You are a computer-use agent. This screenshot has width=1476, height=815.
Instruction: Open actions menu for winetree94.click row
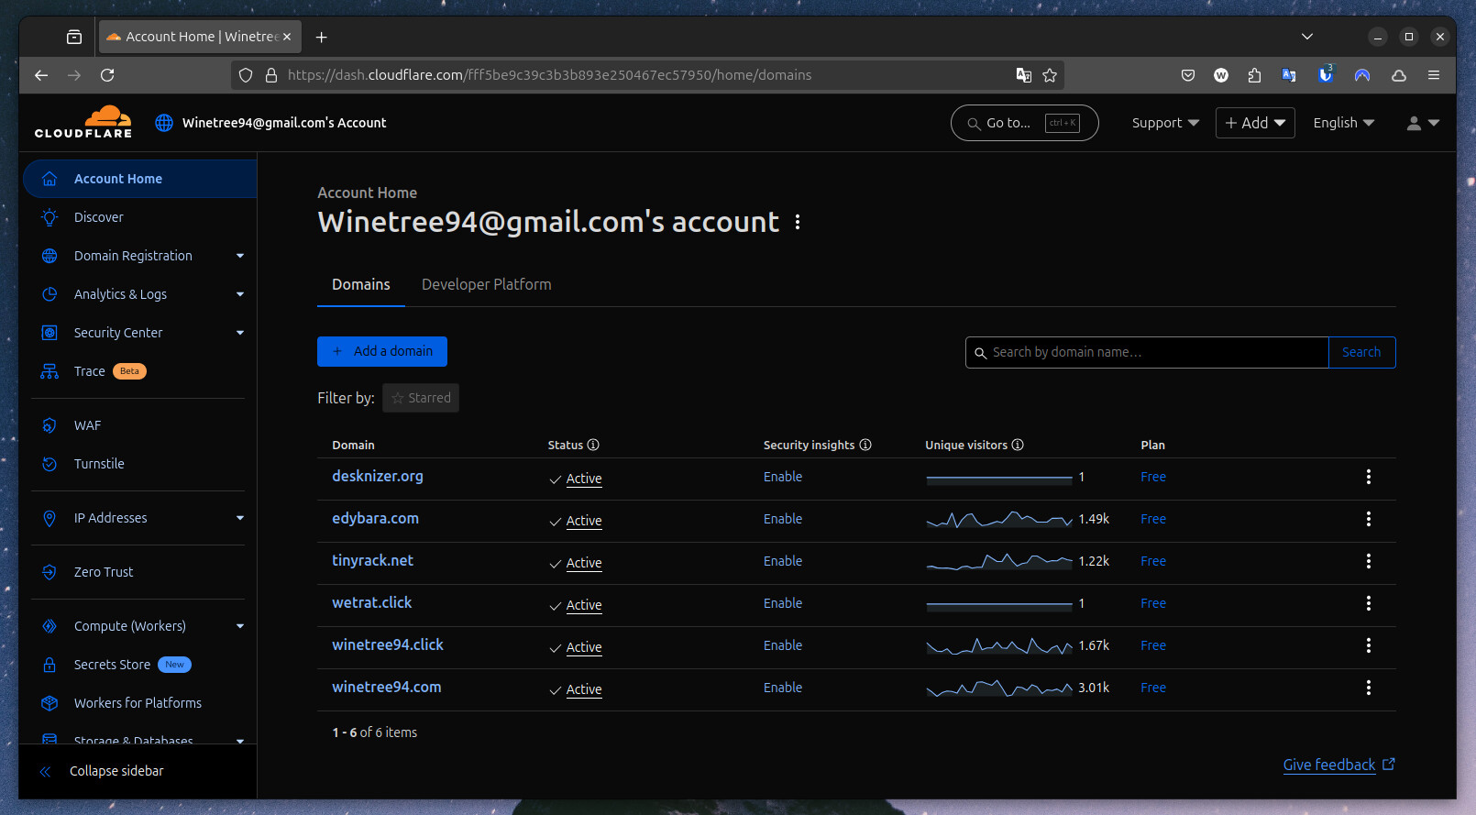pos(1369,645)
